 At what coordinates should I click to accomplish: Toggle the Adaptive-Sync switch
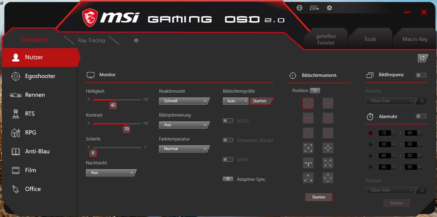coord(228,179)
